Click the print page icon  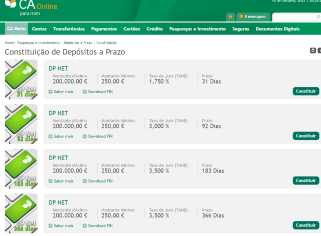[312, 50]
